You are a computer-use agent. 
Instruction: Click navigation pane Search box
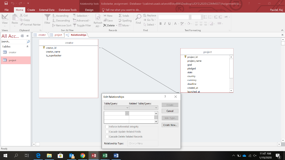[14, 42]
